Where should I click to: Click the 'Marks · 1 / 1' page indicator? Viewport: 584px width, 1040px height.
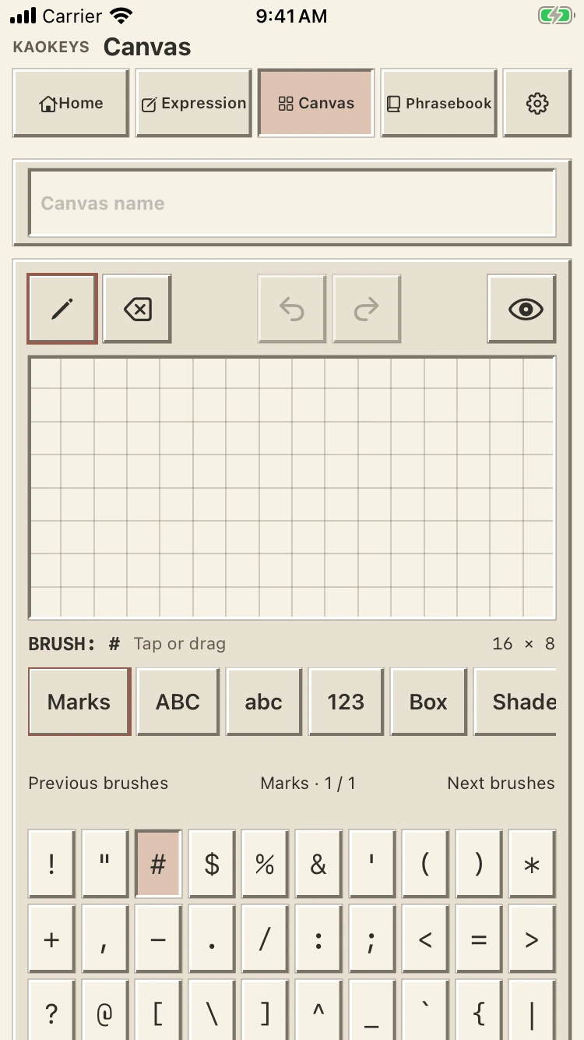pos(308,783)
